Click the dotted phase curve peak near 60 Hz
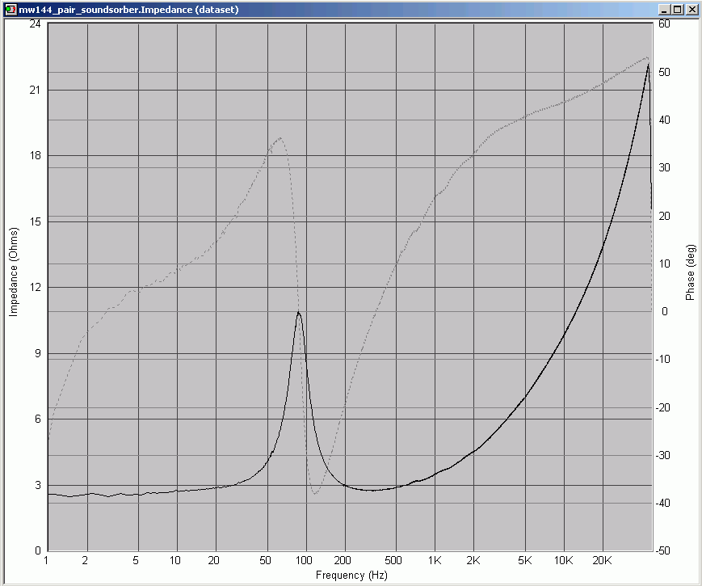The width and height of the screenshot is (702, 586). (280, 138)
